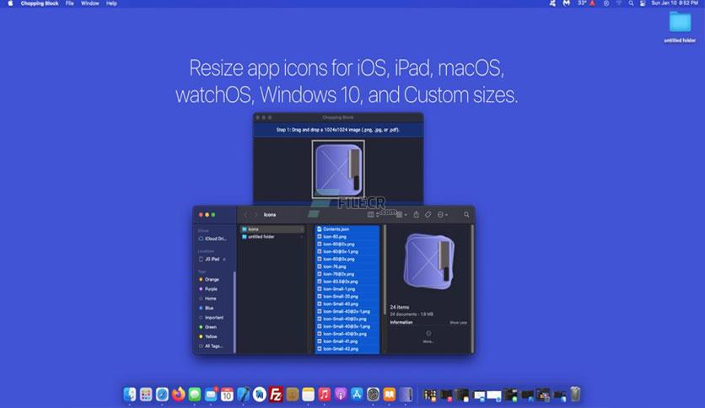
Task: Click the Finder search magnifier
Action: tap(466, 215)
